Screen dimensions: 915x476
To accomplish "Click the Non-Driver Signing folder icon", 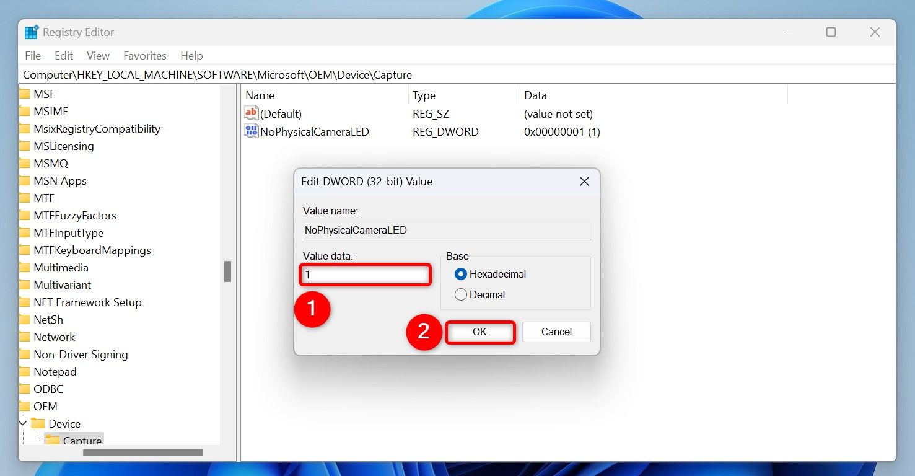I will click(x=24, y=355).
